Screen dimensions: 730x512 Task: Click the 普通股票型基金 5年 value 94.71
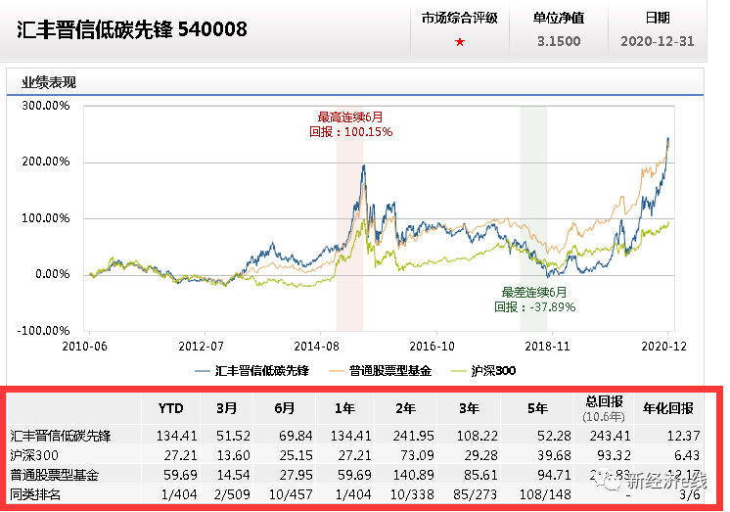point(554,475)
